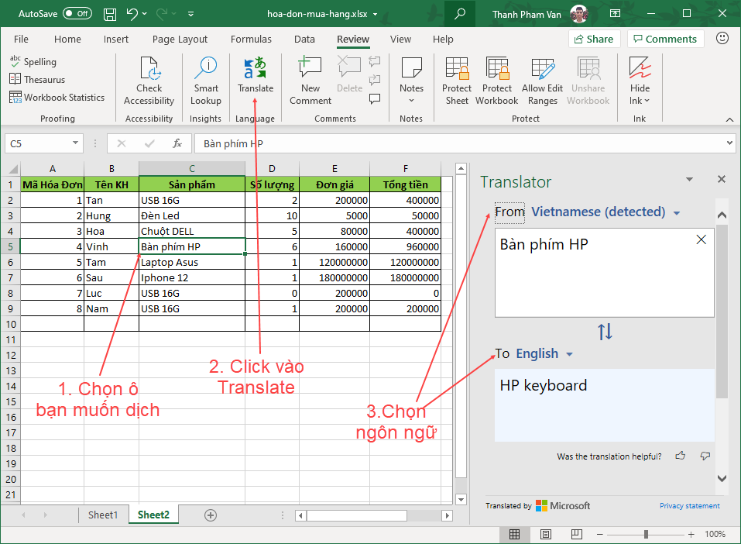Undo the last action

pos(132,14)
